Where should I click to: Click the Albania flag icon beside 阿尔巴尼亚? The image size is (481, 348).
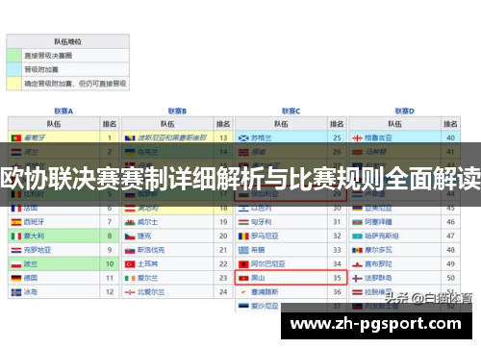(x=243, y=264)
